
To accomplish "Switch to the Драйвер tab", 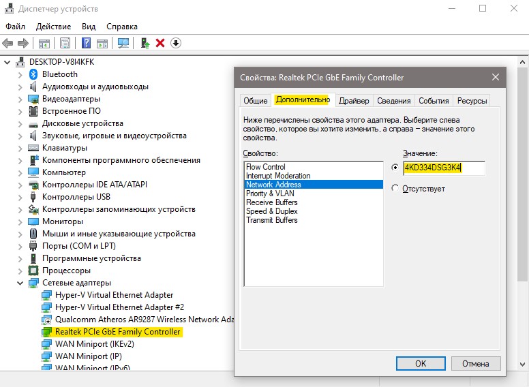I will click(354, 101).
